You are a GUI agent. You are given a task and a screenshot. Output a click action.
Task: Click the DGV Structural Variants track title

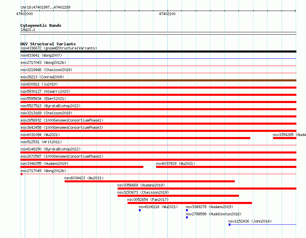pyautogui.click(x=48, y=44)
